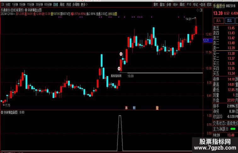Click the 交易状态 trading status row
This screenshot has width=238, height=153.
225,123
